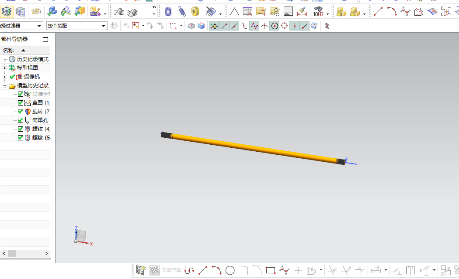Click the 10H7 binoculars tolerance icon

(x=318, y=12)
